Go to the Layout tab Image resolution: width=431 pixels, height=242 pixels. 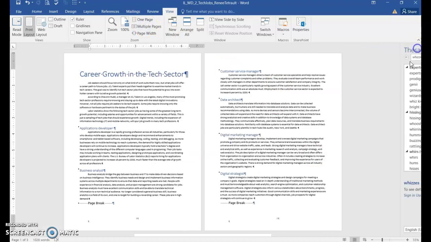(89, 11)
